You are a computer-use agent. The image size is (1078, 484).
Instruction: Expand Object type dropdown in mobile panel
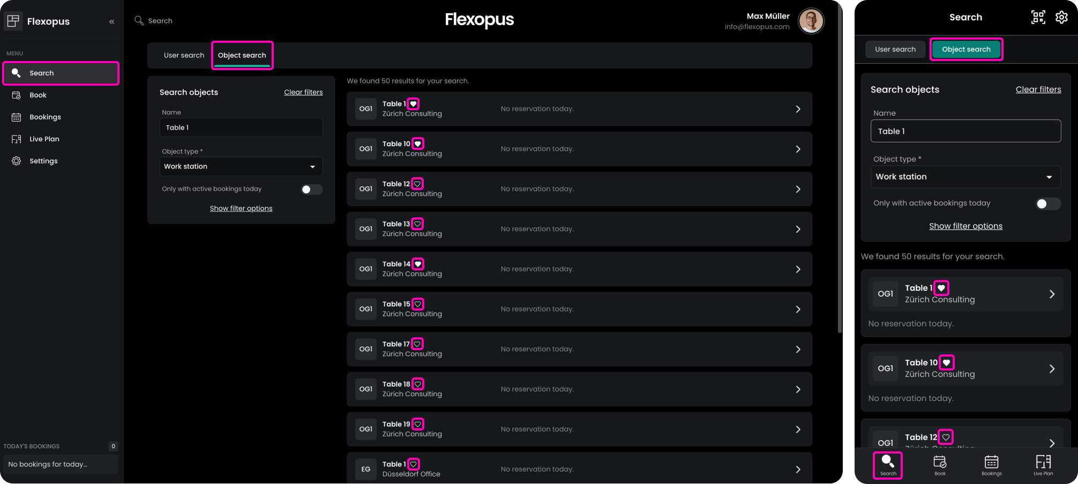[x=965, y=177]
